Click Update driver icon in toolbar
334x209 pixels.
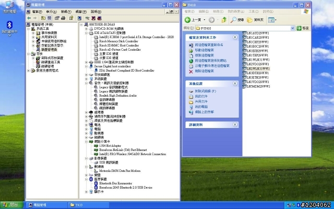click(x=87, y=18)
